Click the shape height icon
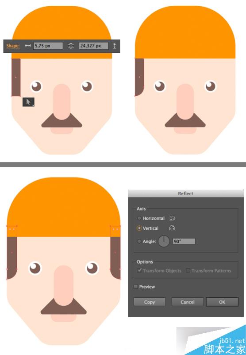The height and width of the screenshot is (355, 246). [x=115, y=46]
